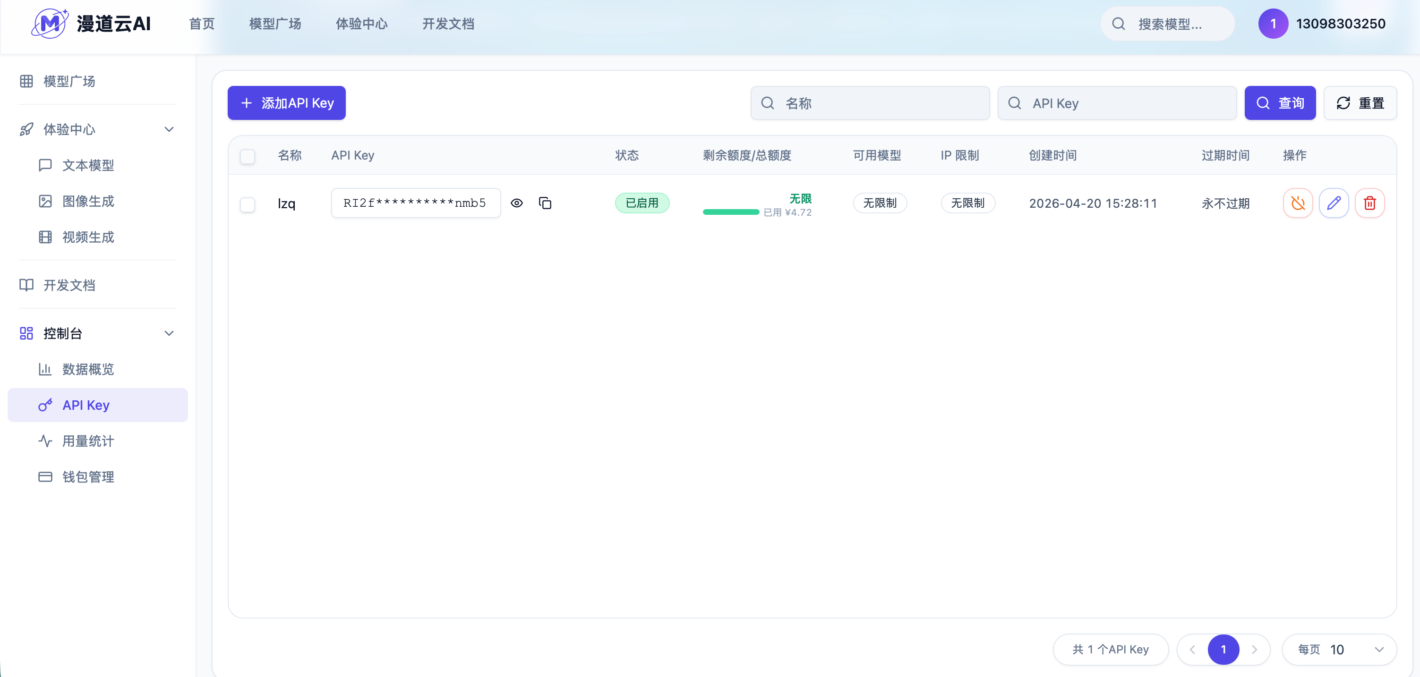
Task: Open 文本模型 in sidebar
Action: coord(88,165)
